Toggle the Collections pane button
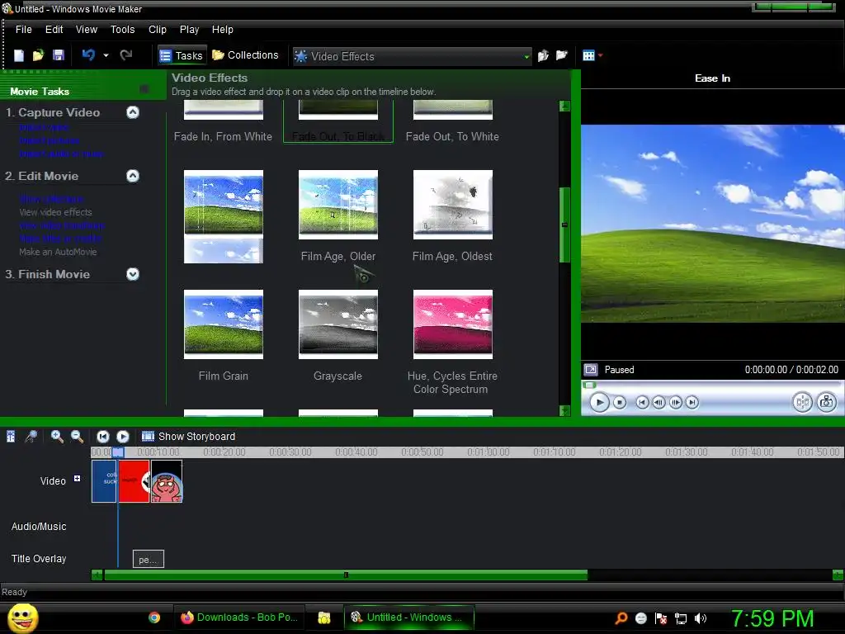The width and height of the screenshot is (845, 634). [246, 55]
